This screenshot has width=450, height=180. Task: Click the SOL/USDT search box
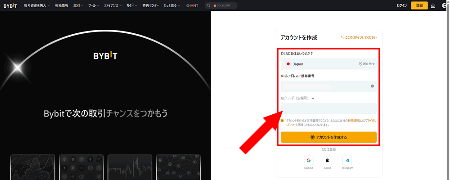click(221, 5)
